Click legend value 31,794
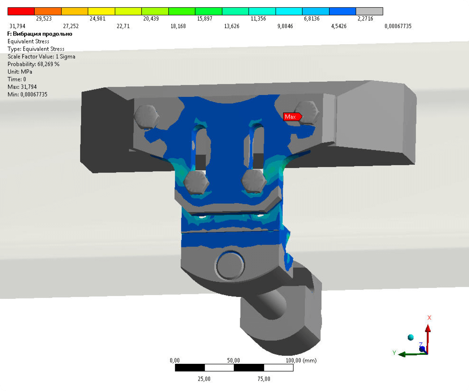The width and height of the screenshot is (469, 391). (x=17, y=26)
